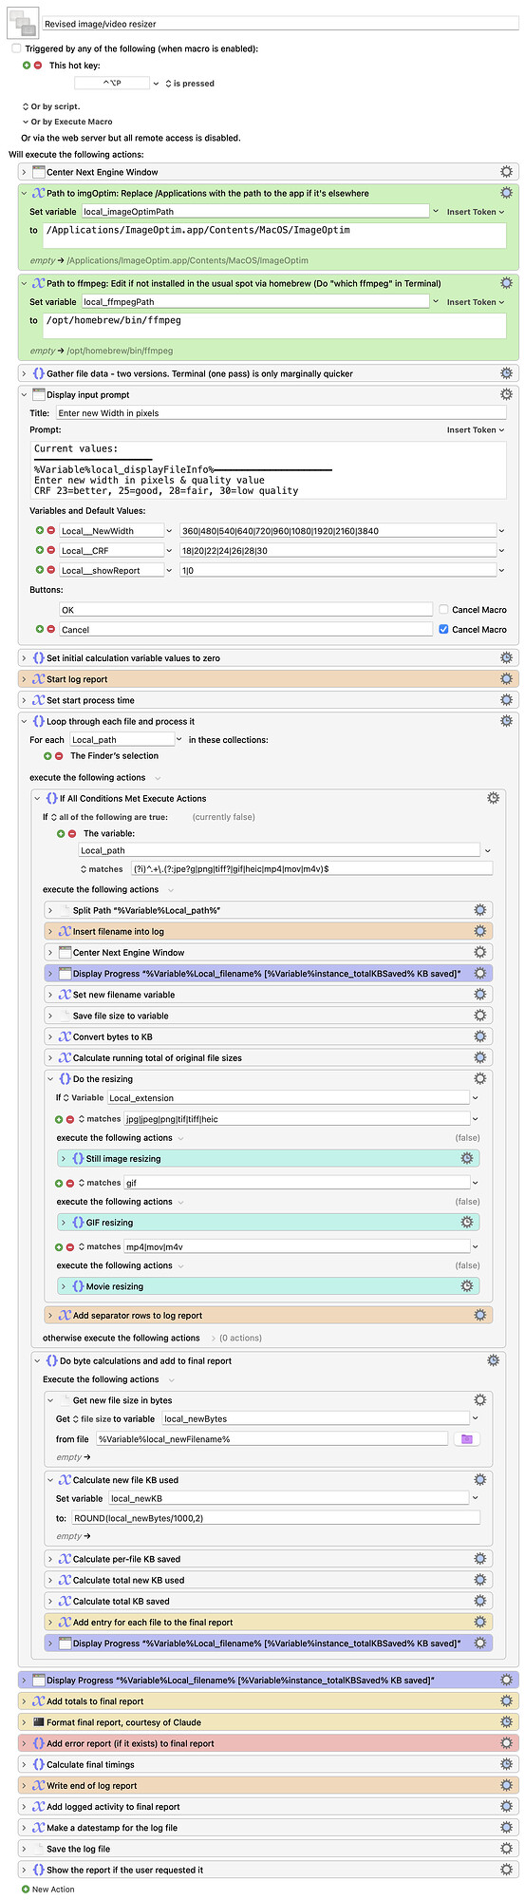Screen dimensions: 525x1900
Task: Open gear menu for Split Path action
Action: [479, 910]
